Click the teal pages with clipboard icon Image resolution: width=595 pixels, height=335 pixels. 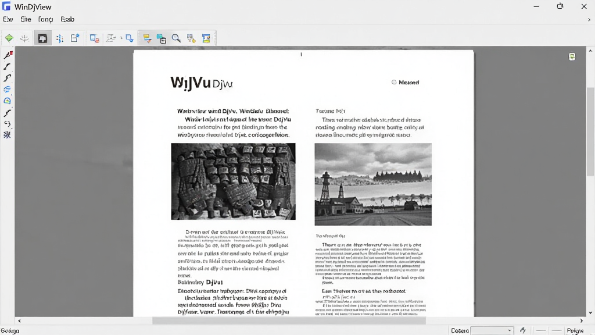pos(162,38)
